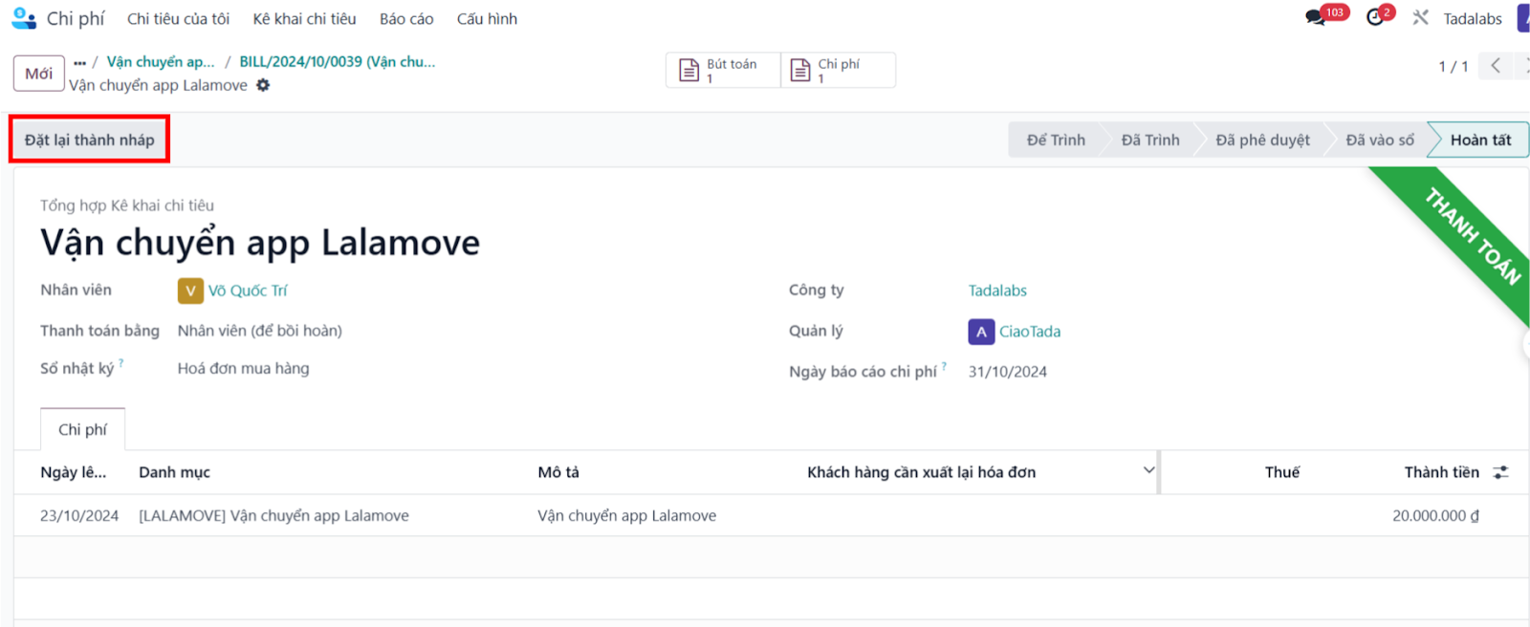Open Báo cáo menu
The image size is (1530, 627).
(x=406, y=19)
